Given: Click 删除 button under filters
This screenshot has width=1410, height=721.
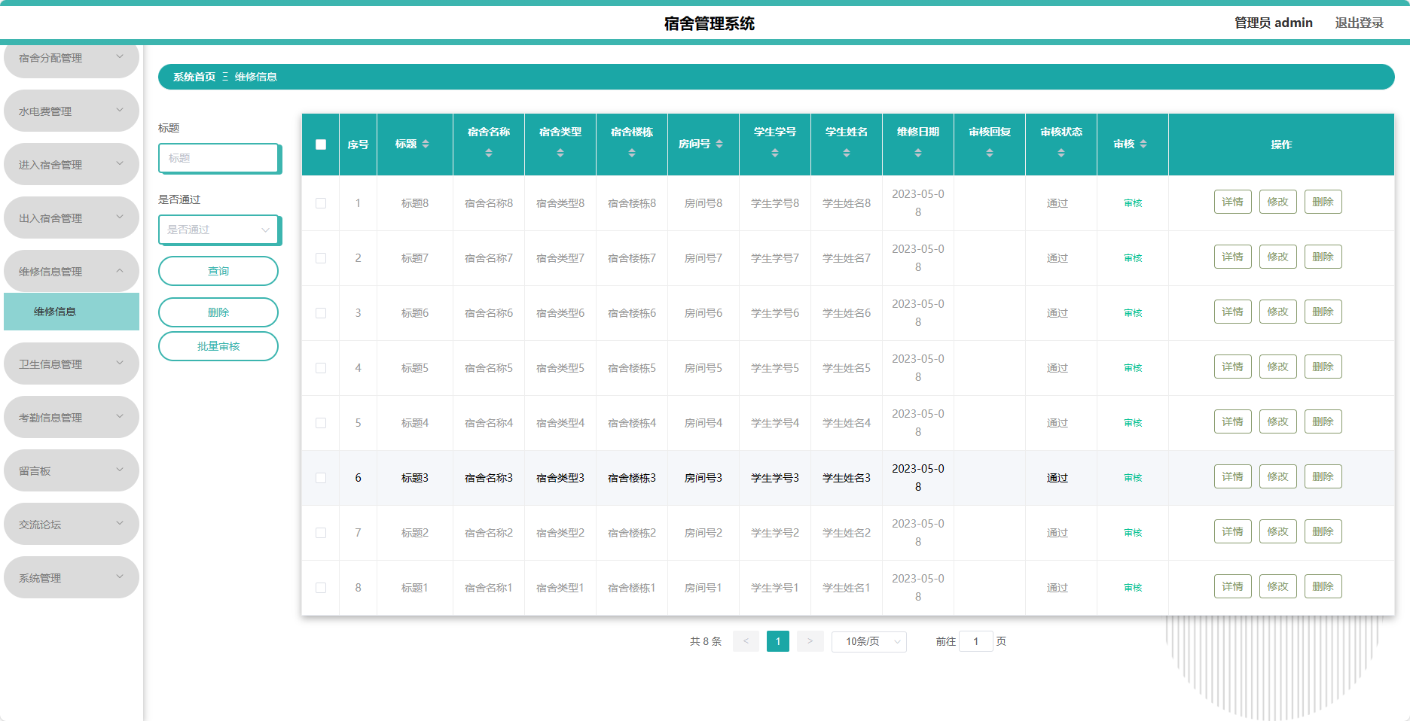Looking at the screenshot, I should click(218, 312).
